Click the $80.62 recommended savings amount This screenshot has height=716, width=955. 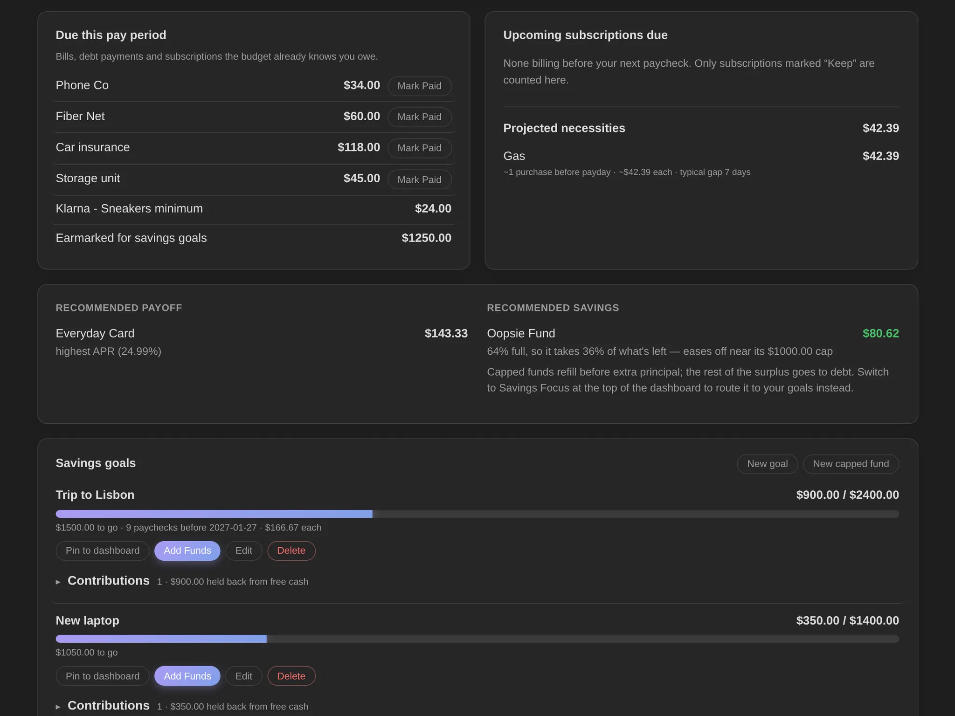(x=880, y=333)
